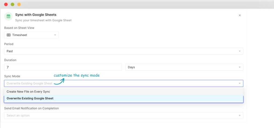Click the Based on Sheet View label
This screenshot has width=274, height=128.
[x=19, y=28]
